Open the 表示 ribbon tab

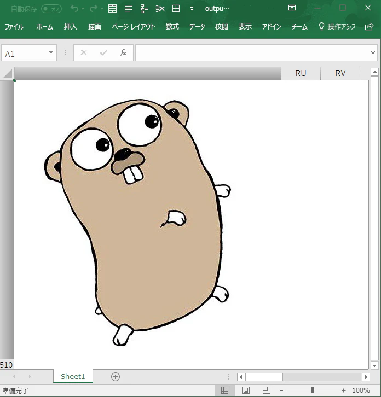point(245,26)
